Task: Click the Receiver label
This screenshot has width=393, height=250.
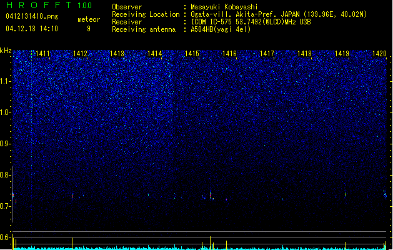Action: point(127,22)
